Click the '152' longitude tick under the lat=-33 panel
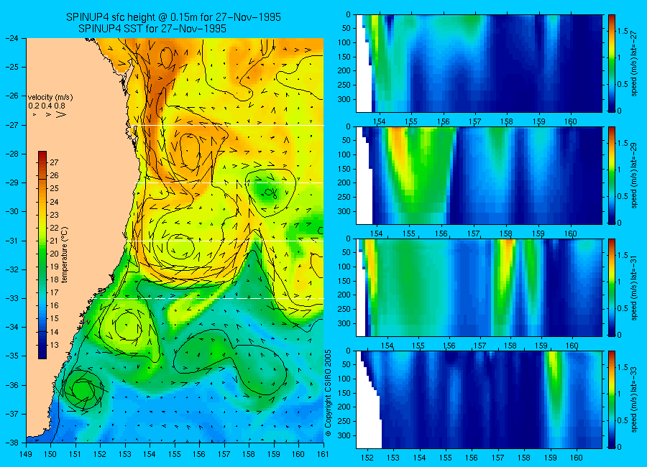The image size is (647, 467). coord(367,458)
